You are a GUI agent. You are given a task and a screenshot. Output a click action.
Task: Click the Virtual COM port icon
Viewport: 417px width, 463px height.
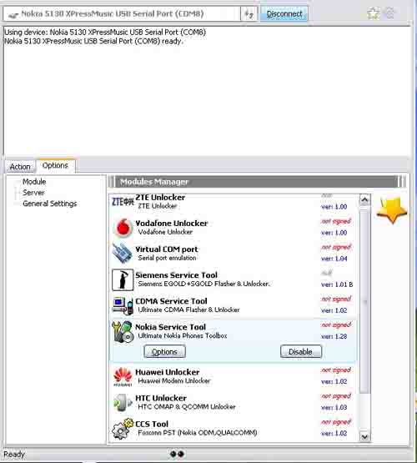click(122, 253)
